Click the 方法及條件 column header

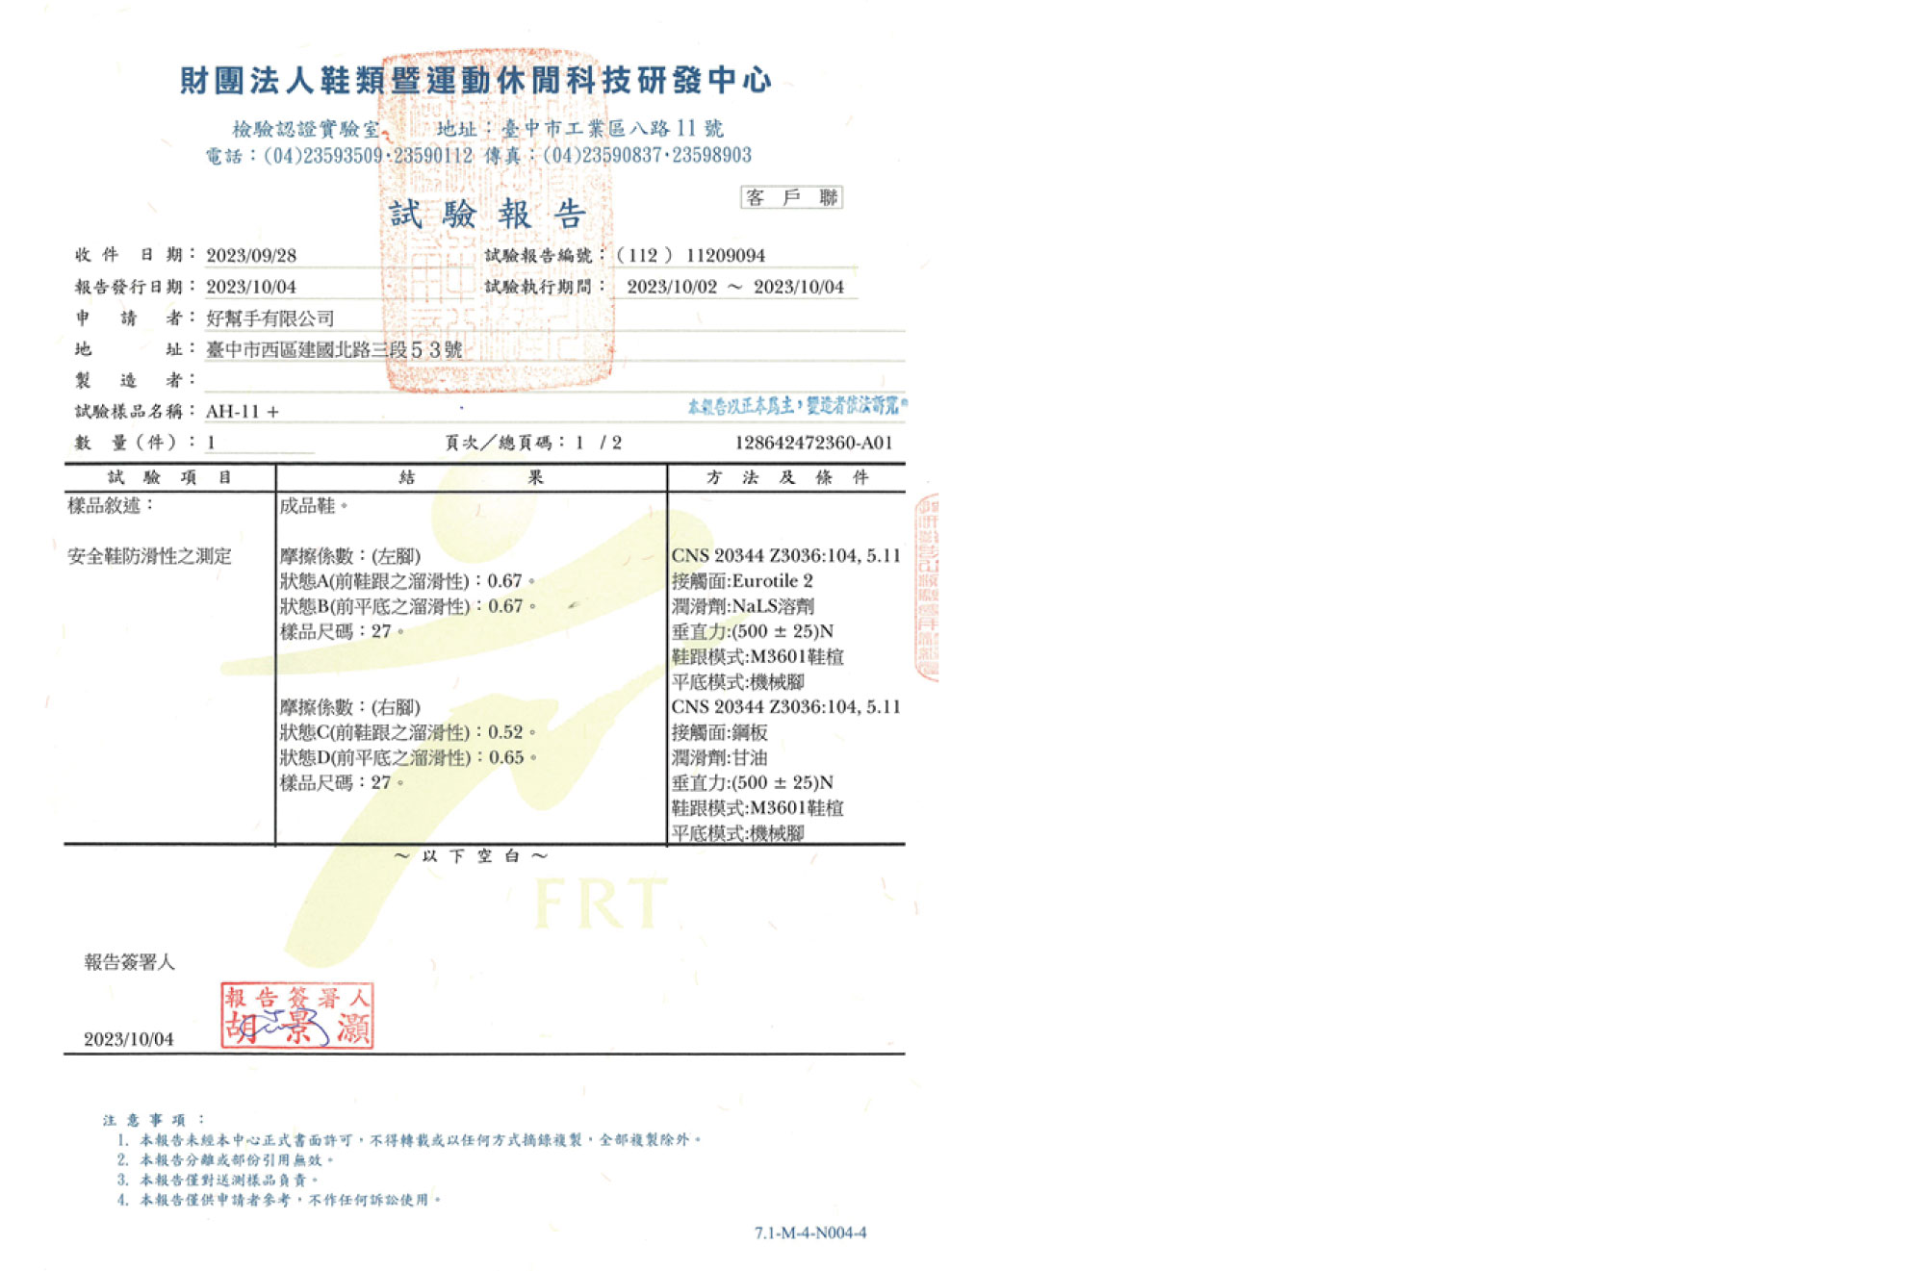pyautogui.click(x=786, y=477)
